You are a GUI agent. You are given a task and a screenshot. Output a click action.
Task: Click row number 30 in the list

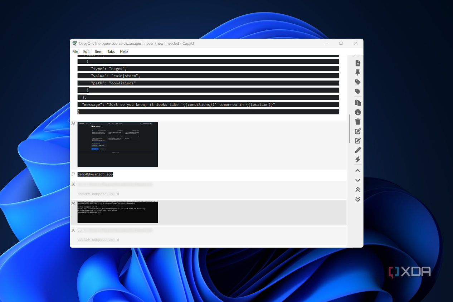[73, 230]
